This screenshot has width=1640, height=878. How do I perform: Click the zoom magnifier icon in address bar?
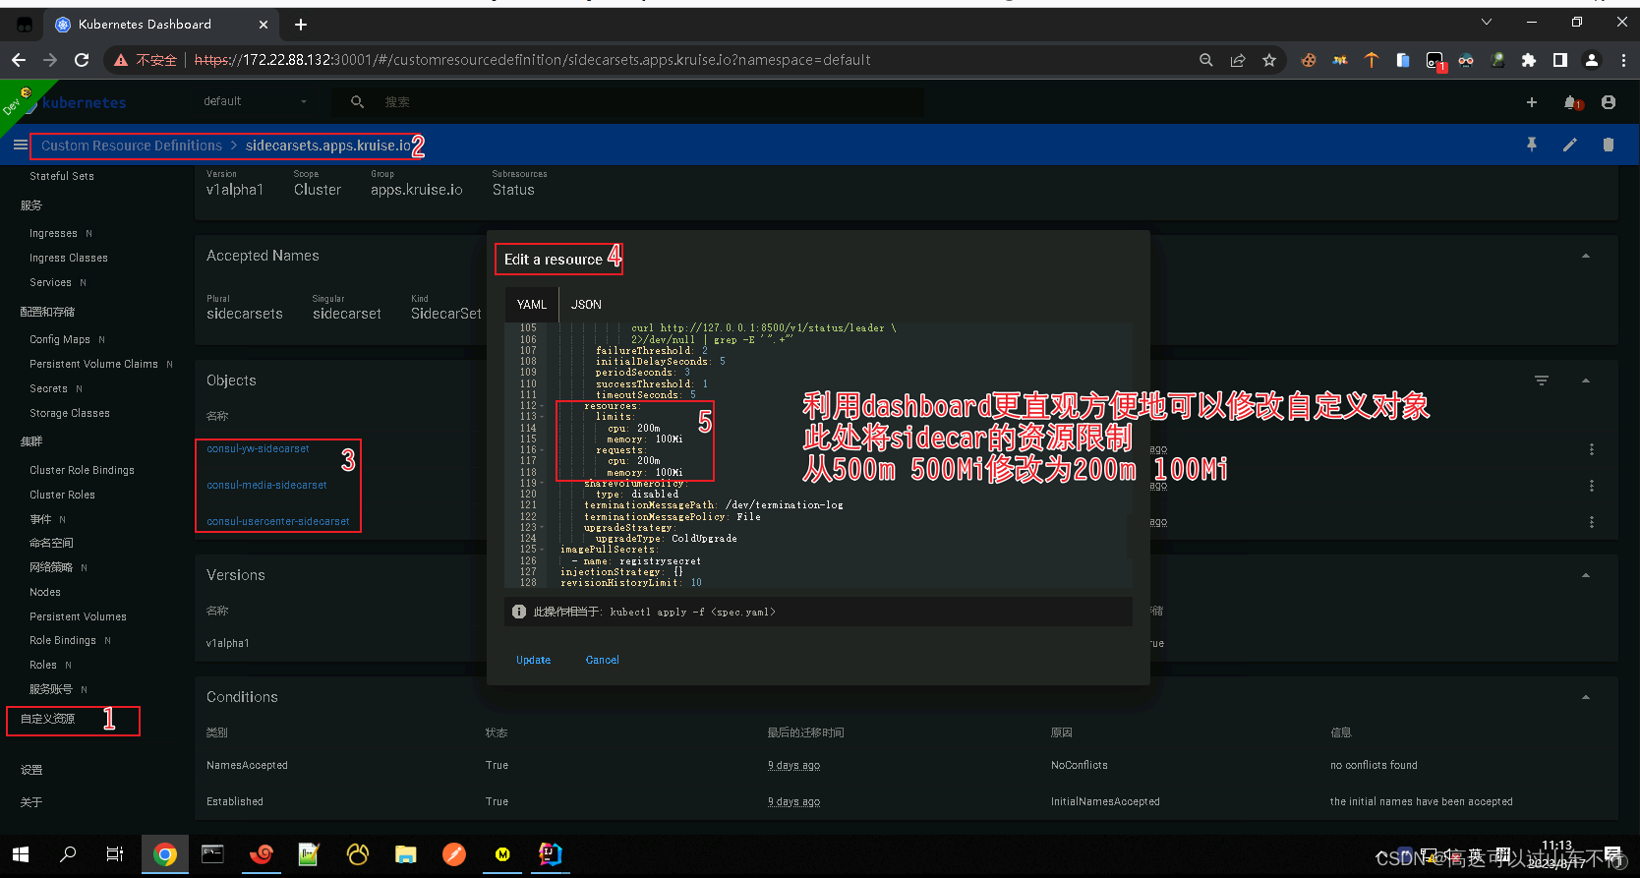point(1206,60)
